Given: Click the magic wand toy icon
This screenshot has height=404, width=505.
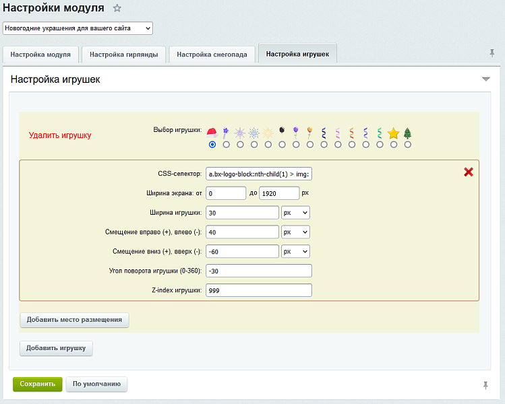Looking at the screenshot, I should 226,132.
